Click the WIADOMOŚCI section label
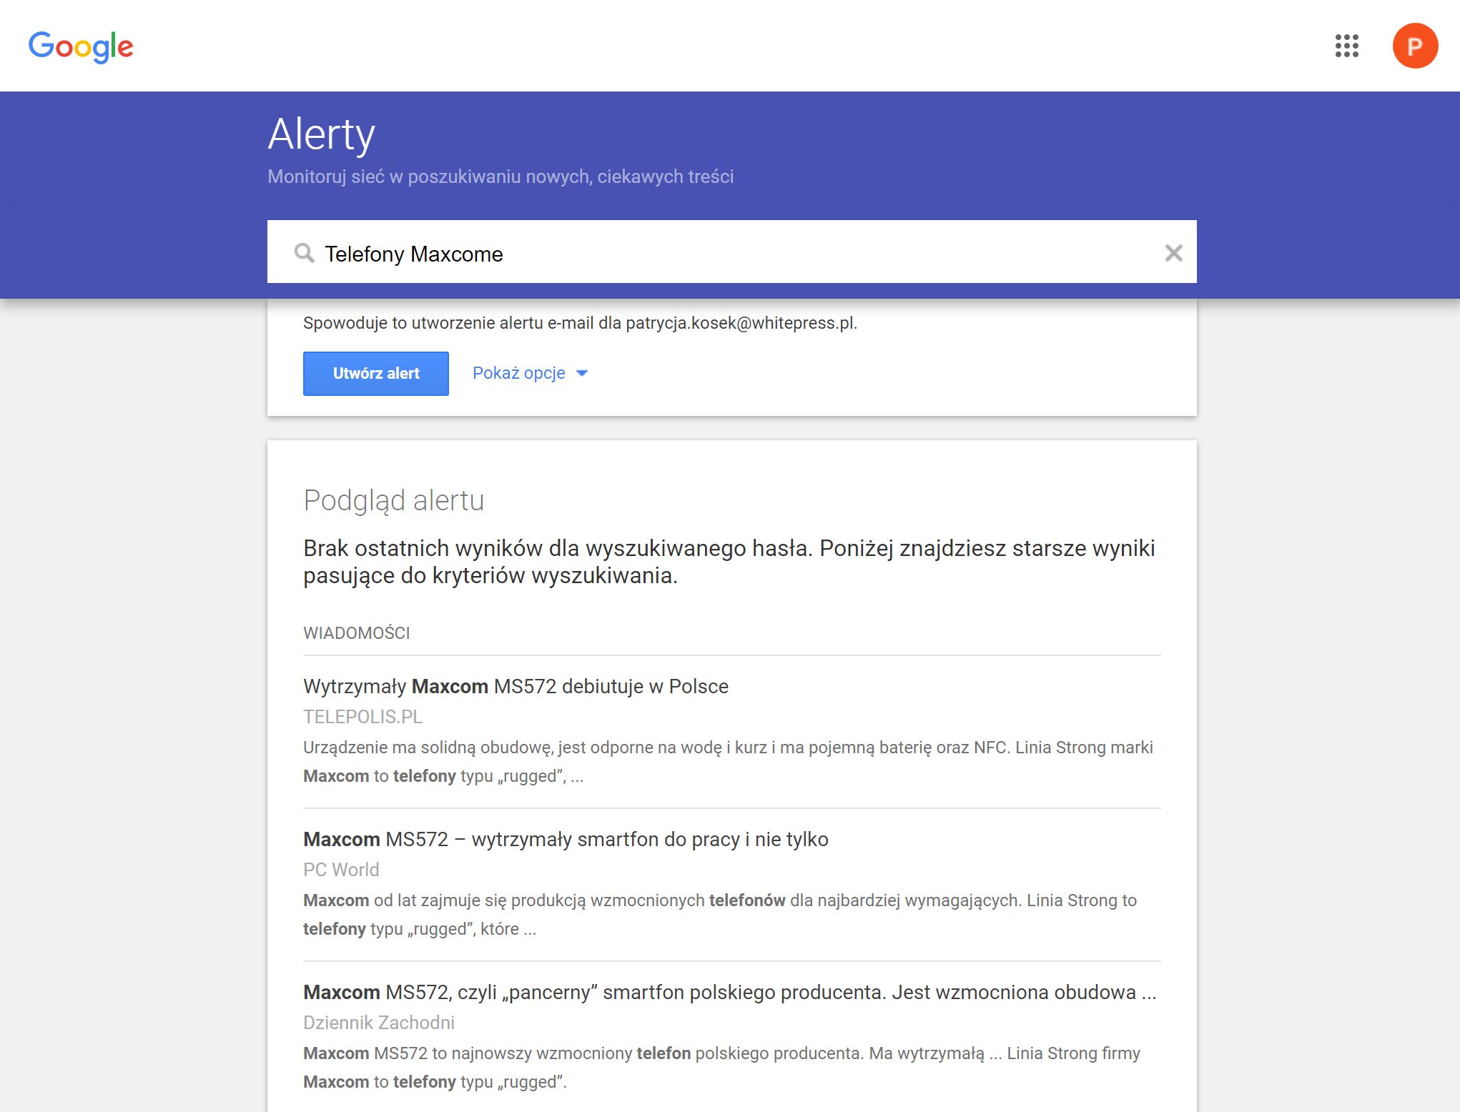The image size is (1460, 1112). pyautogui.click(x=356, y=633)
